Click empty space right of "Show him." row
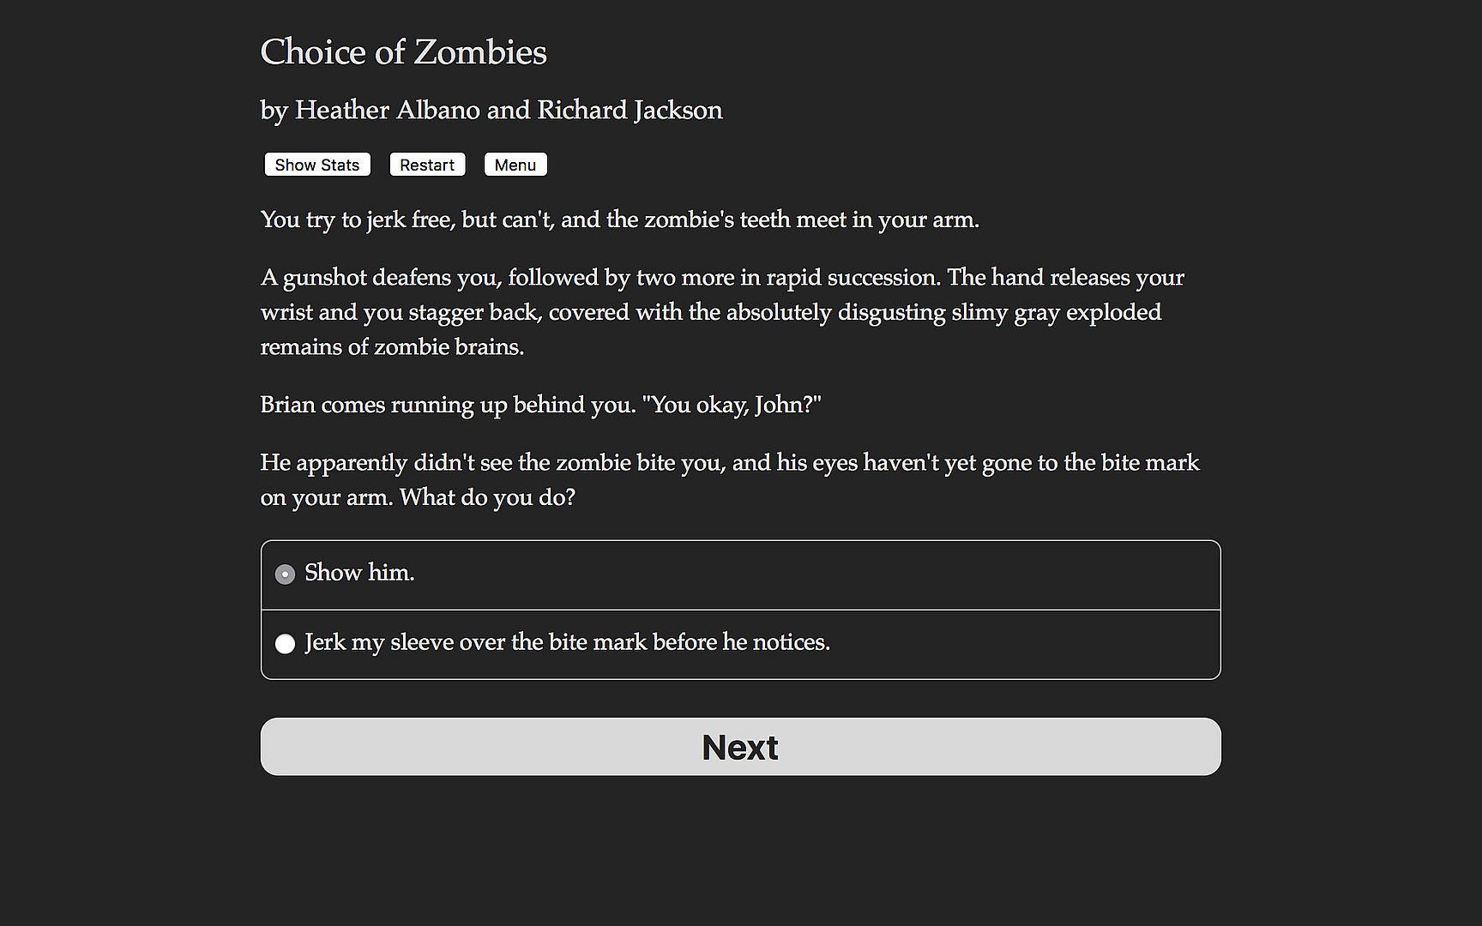Viewport: 1482px width, 926px height. tap(815, 574)
